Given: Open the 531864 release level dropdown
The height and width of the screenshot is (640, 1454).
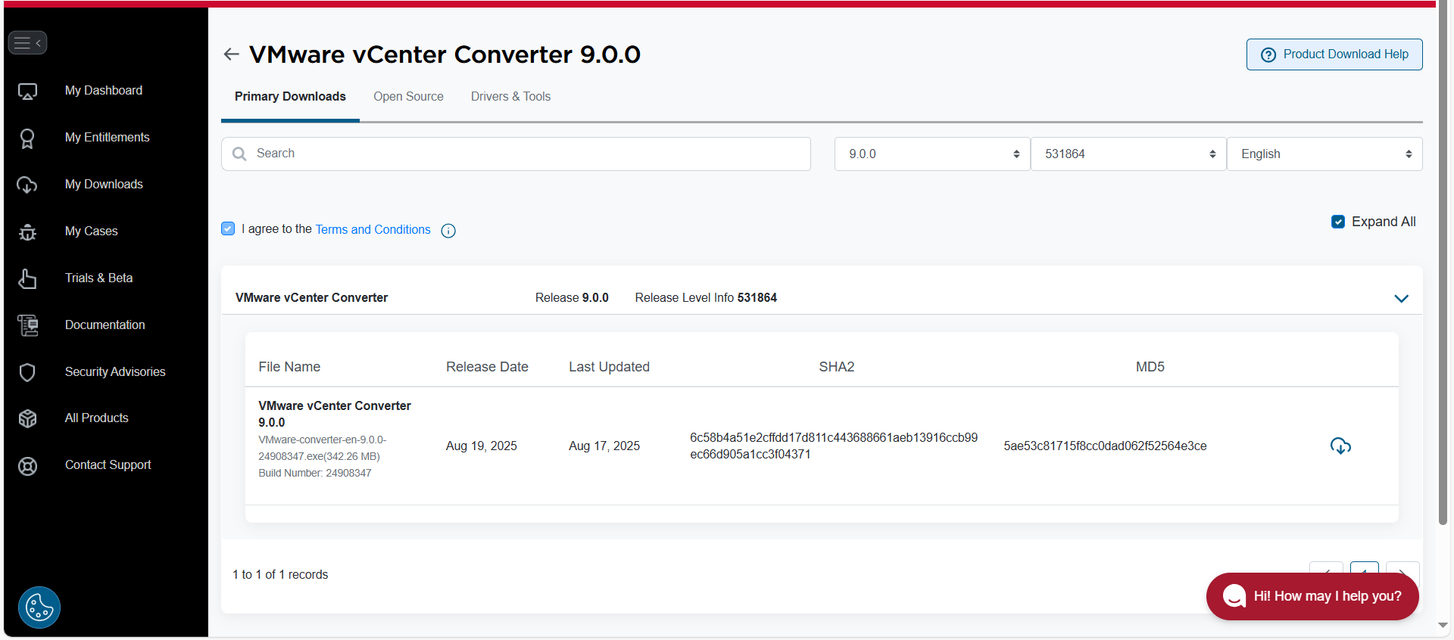Looking at the screenshot, I should [x=1128, y=154].
